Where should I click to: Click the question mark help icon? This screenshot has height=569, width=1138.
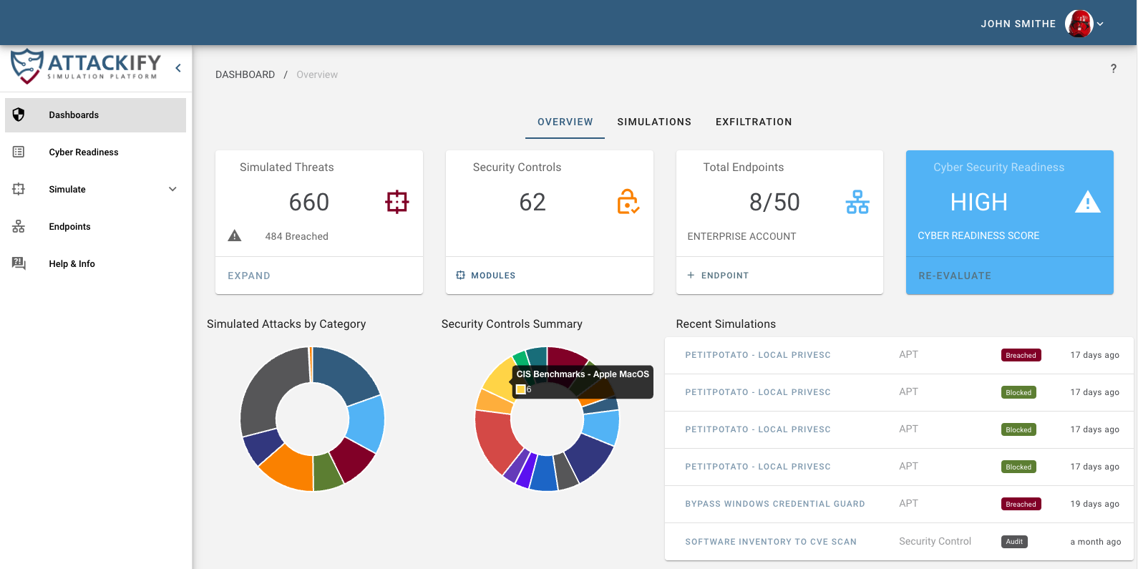[x=1113, y=69]
